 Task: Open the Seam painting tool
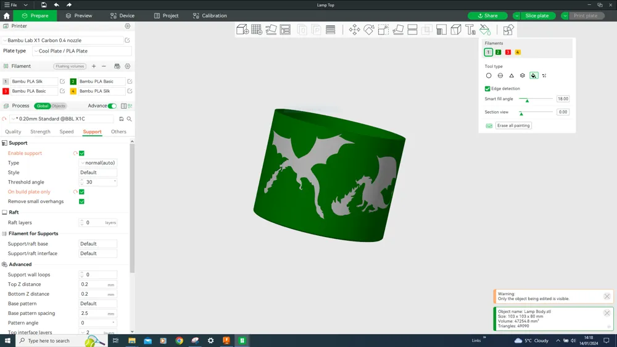456,30
